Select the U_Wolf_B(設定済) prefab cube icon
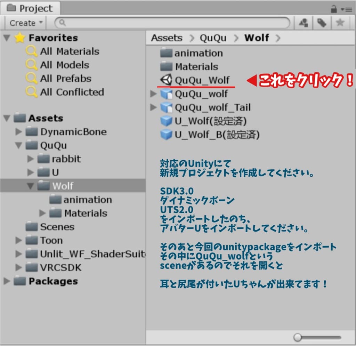Image resolution: width=356 pixels, height=346 pixels. coord(166,135)
